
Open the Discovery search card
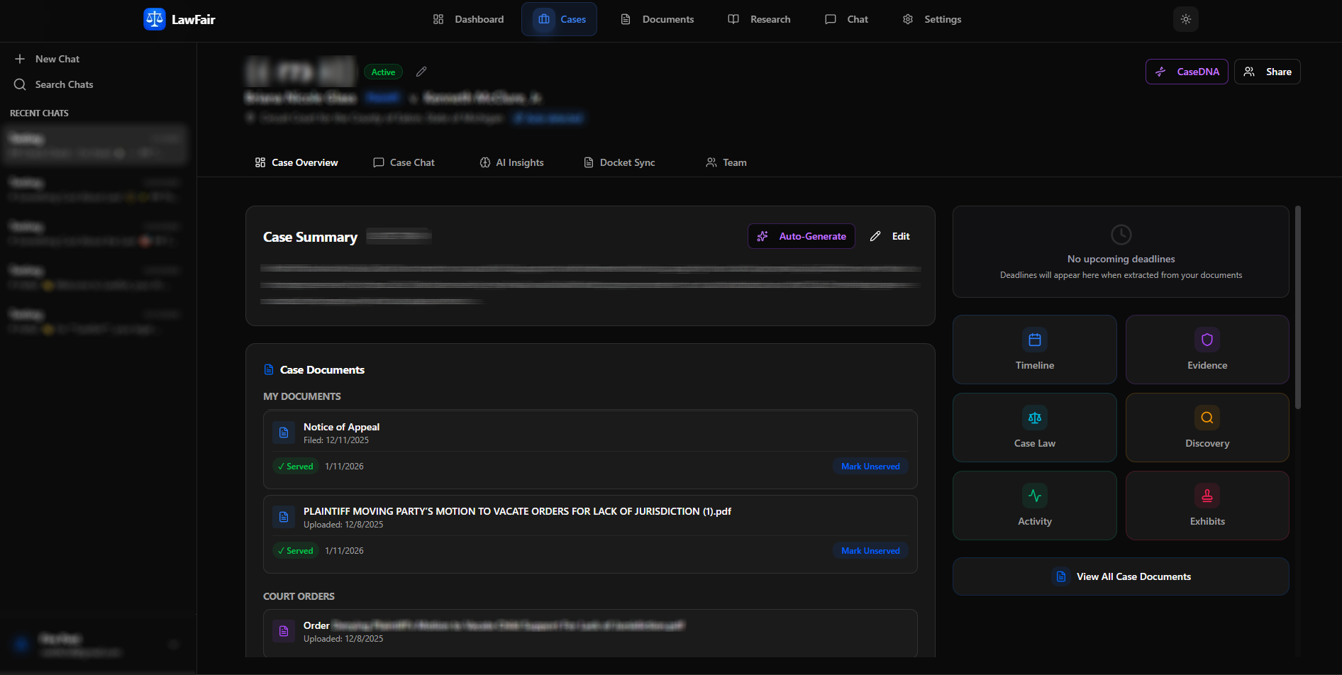click(x=1207, y=428)
